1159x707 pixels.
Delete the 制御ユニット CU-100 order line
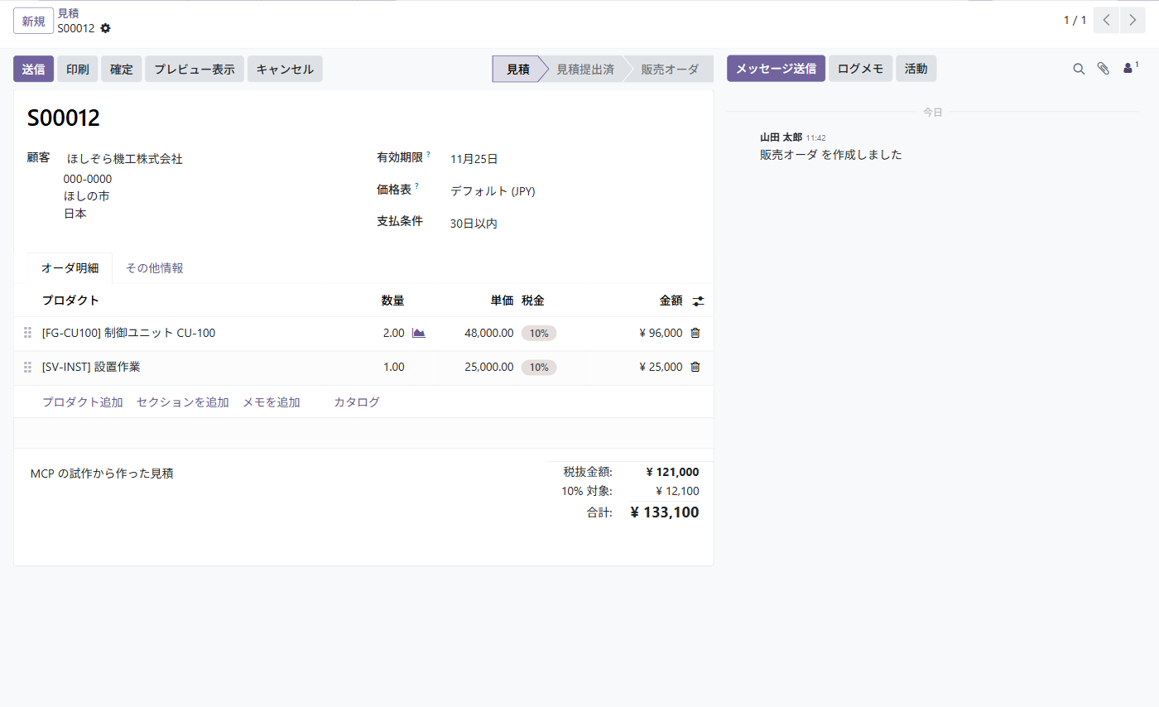click(x=695, y=333)
